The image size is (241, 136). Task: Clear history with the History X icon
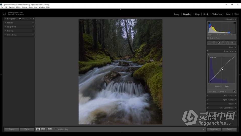33,31
